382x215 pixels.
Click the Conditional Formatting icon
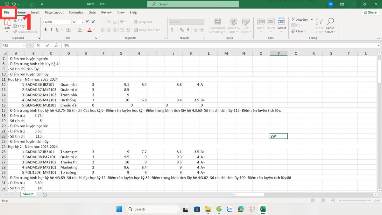click(217, 22)
